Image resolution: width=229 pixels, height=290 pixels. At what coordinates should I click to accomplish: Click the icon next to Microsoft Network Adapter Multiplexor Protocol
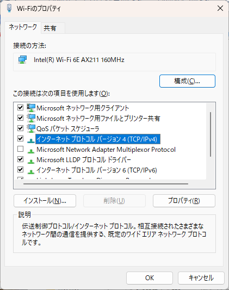[x=31, y=151]
